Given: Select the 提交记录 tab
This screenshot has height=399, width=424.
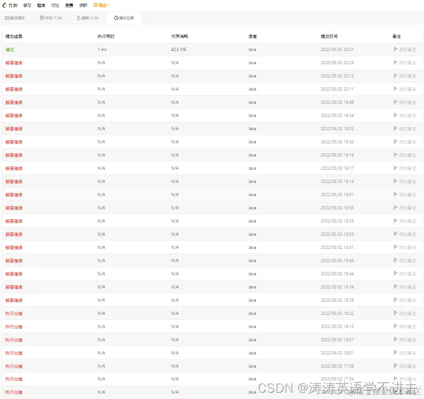Looking at the screenshot, I should [124, 18].
